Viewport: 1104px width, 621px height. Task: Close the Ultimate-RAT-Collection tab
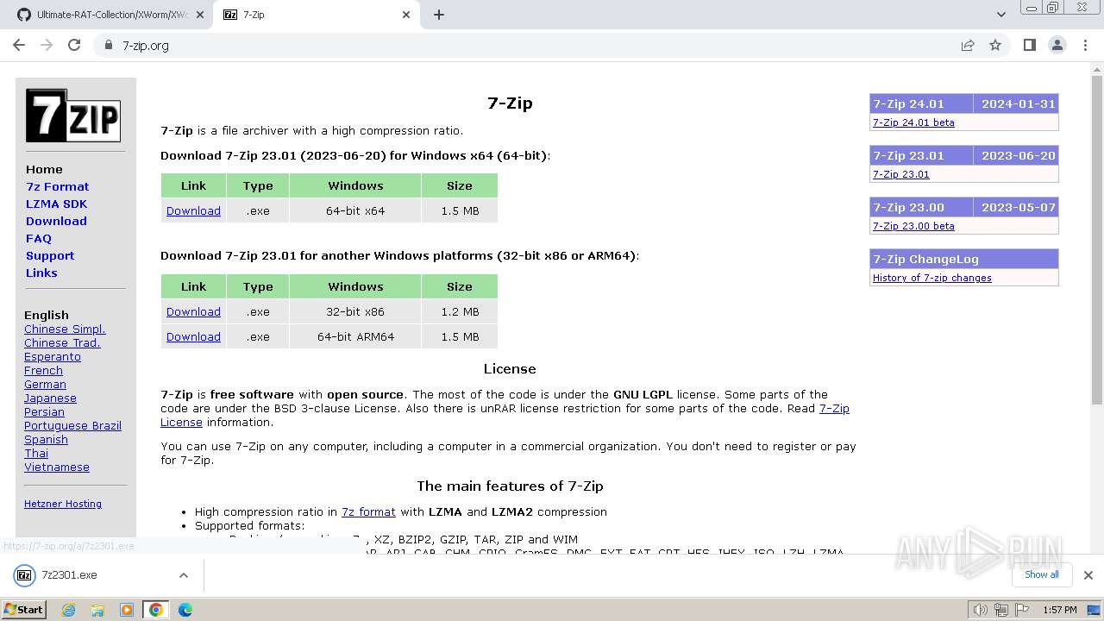tap(198, 15)
